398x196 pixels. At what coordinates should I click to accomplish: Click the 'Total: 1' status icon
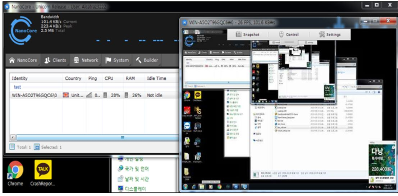click(x=12, y=147)
